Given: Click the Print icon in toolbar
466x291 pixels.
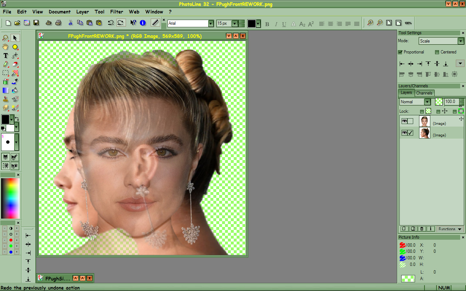Looking at the screenshot, I should 58,23.
